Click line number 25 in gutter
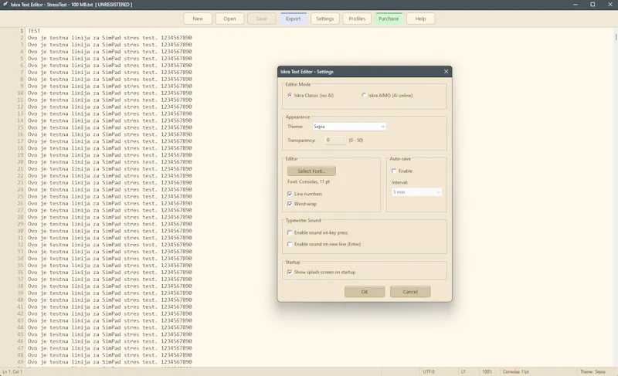Viewport: 618px width, 376px height. pyautogui.click(x=20, y=196)
